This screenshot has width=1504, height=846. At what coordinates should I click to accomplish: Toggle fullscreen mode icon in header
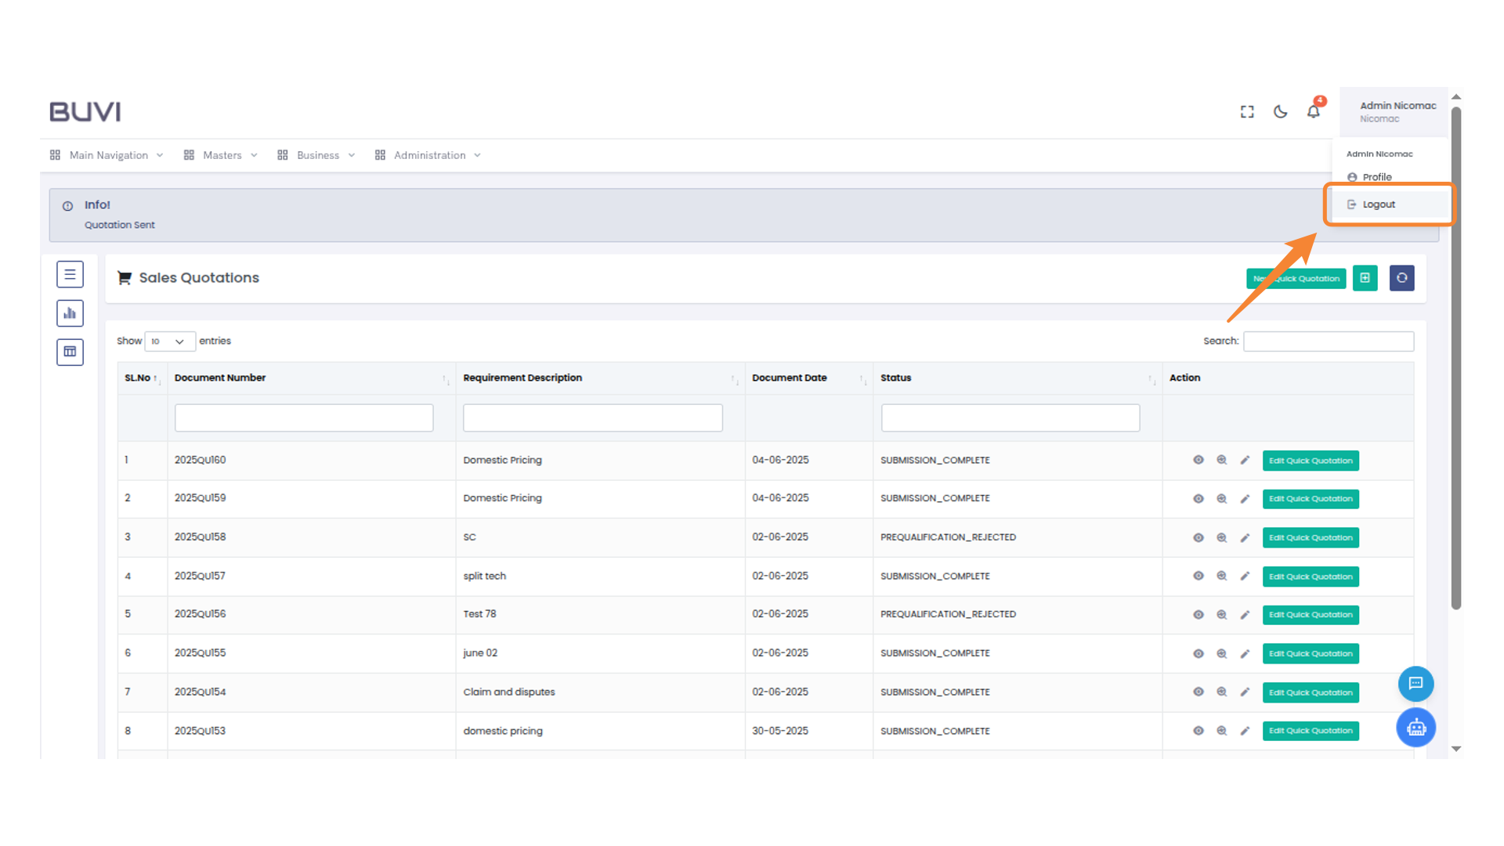(x=1247, y=112)
